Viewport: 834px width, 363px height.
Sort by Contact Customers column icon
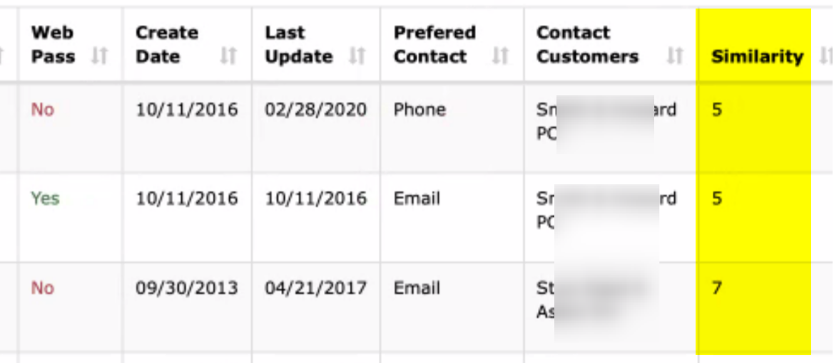675,56
